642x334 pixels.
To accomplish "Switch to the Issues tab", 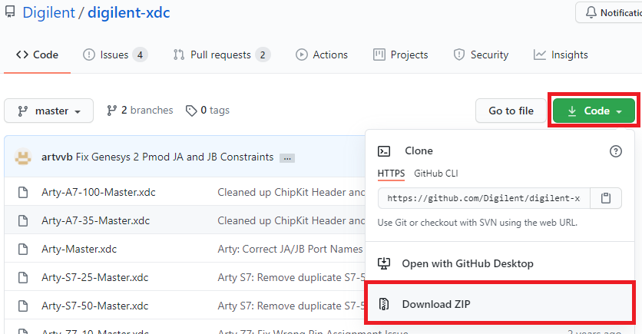I will click(114, 55).
